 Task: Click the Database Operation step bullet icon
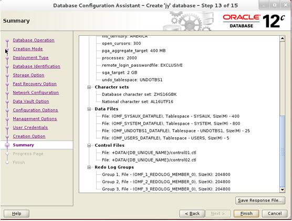pos(7,40)
